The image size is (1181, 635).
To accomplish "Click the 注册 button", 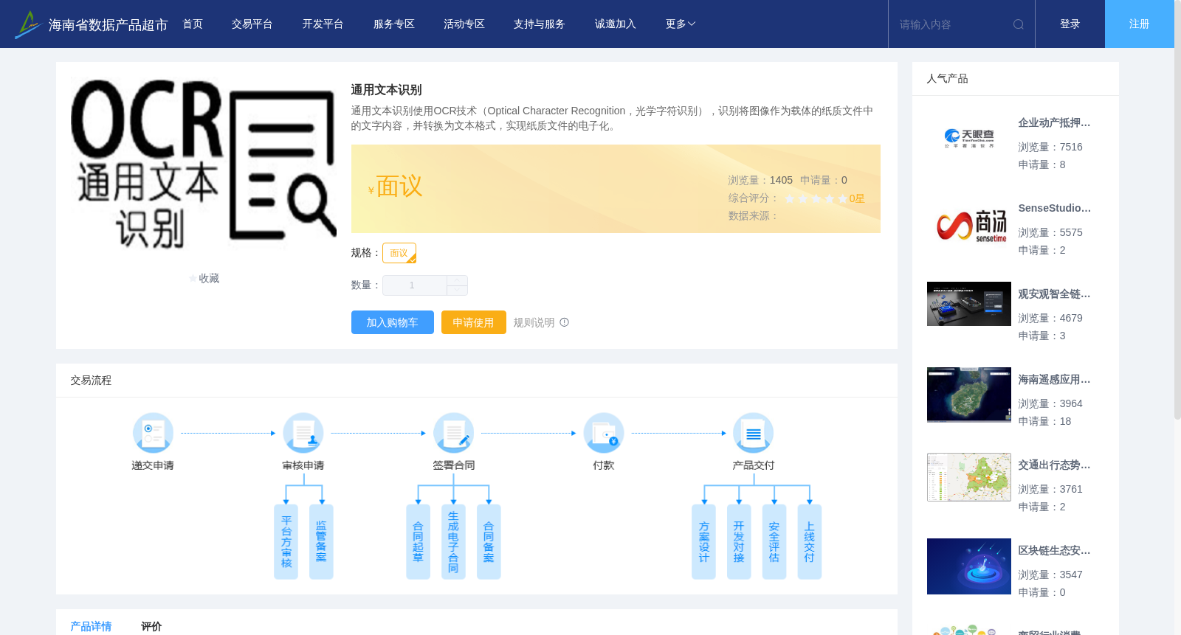I will (1140, 24).
